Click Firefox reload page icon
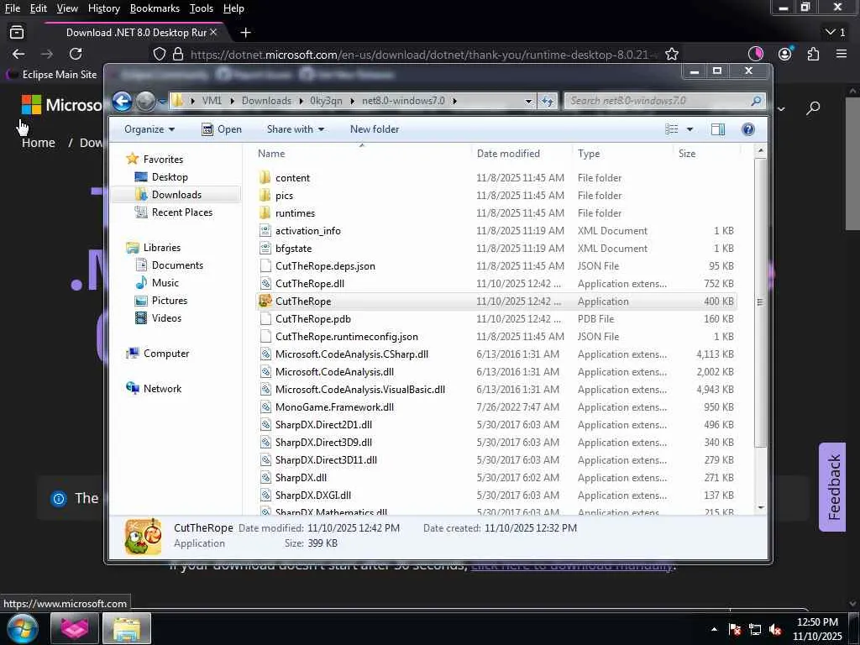 (x=76, y=54)
